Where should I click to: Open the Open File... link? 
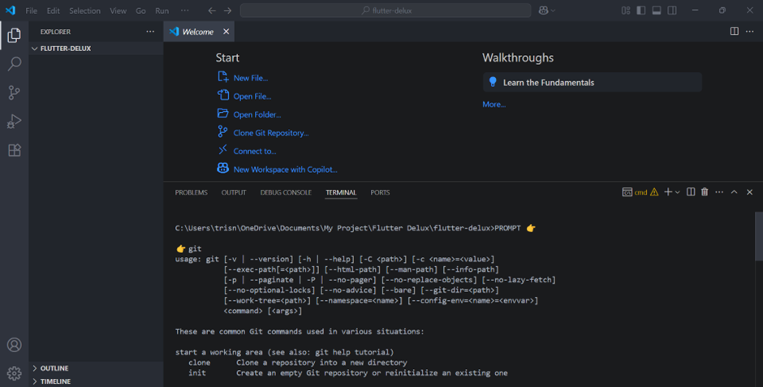click(x=252, y=97)
